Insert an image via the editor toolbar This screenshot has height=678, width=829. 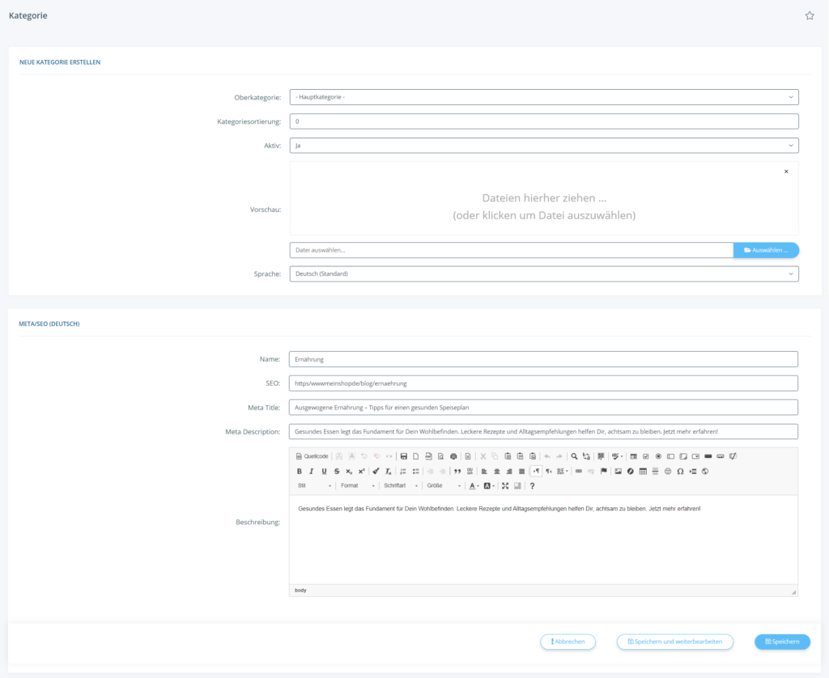pos(618,471)
